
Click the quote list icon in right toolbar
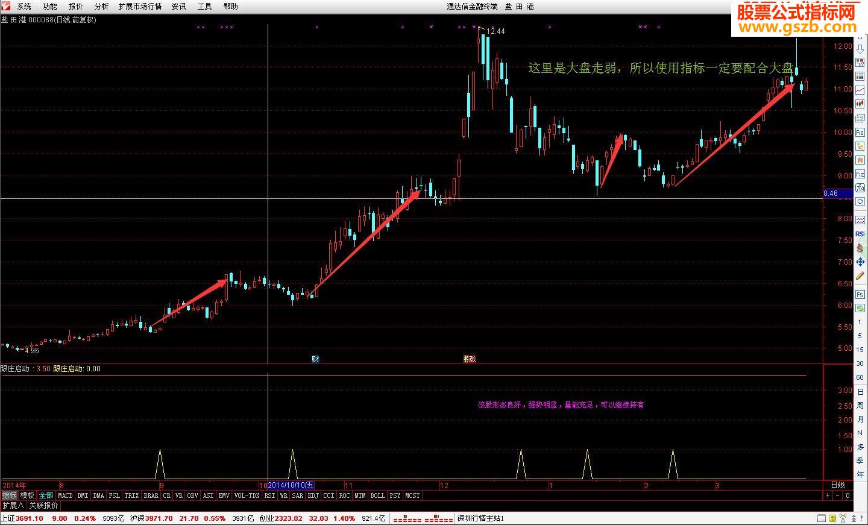860,63
